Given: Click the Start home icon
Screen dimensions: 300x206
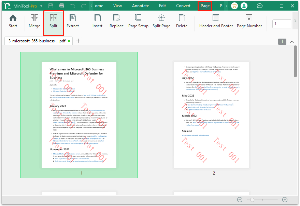Looking at the screenshot, I should (13, 21).
